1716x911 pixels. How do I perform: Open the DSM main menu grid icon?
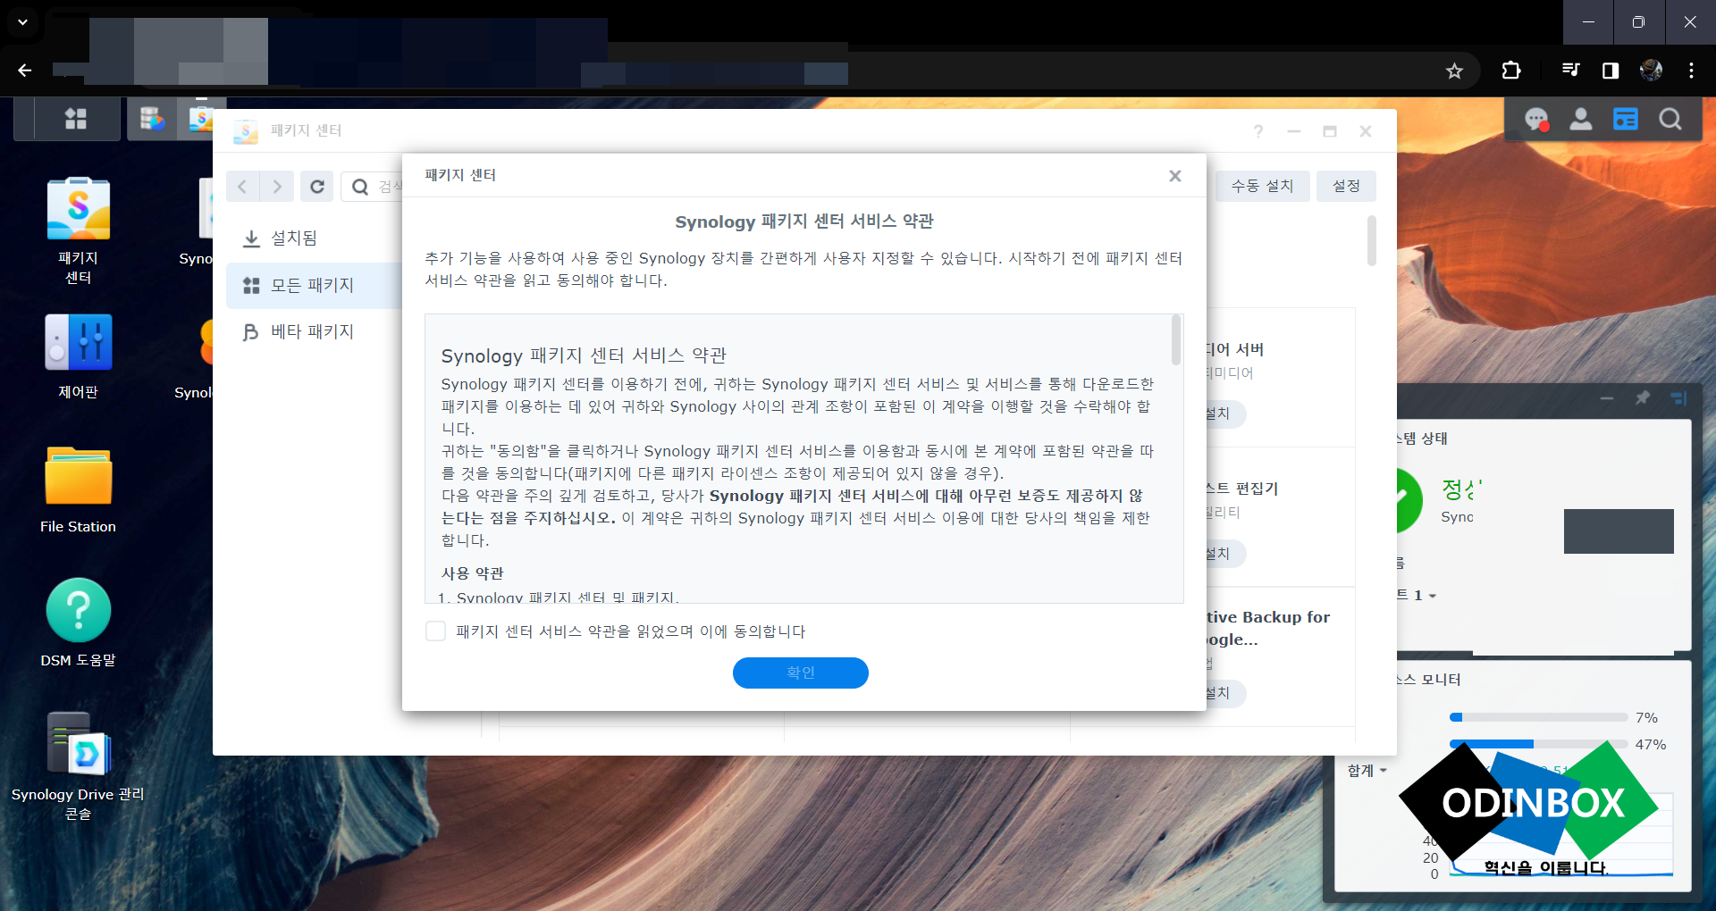[76, 119]
